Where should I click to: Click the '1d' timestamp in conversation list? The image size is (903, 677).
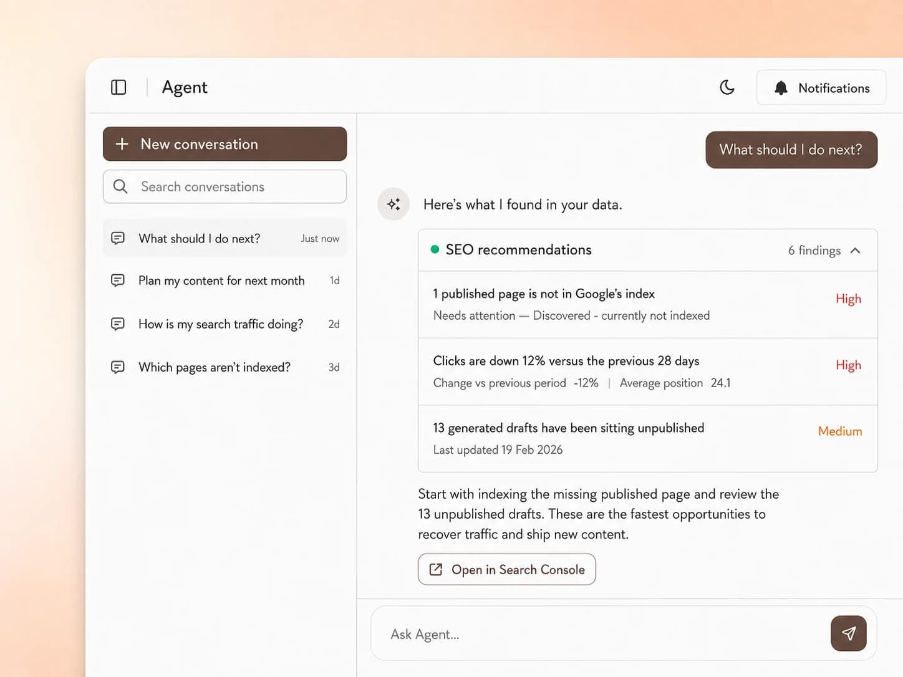(x=335, y=281)
